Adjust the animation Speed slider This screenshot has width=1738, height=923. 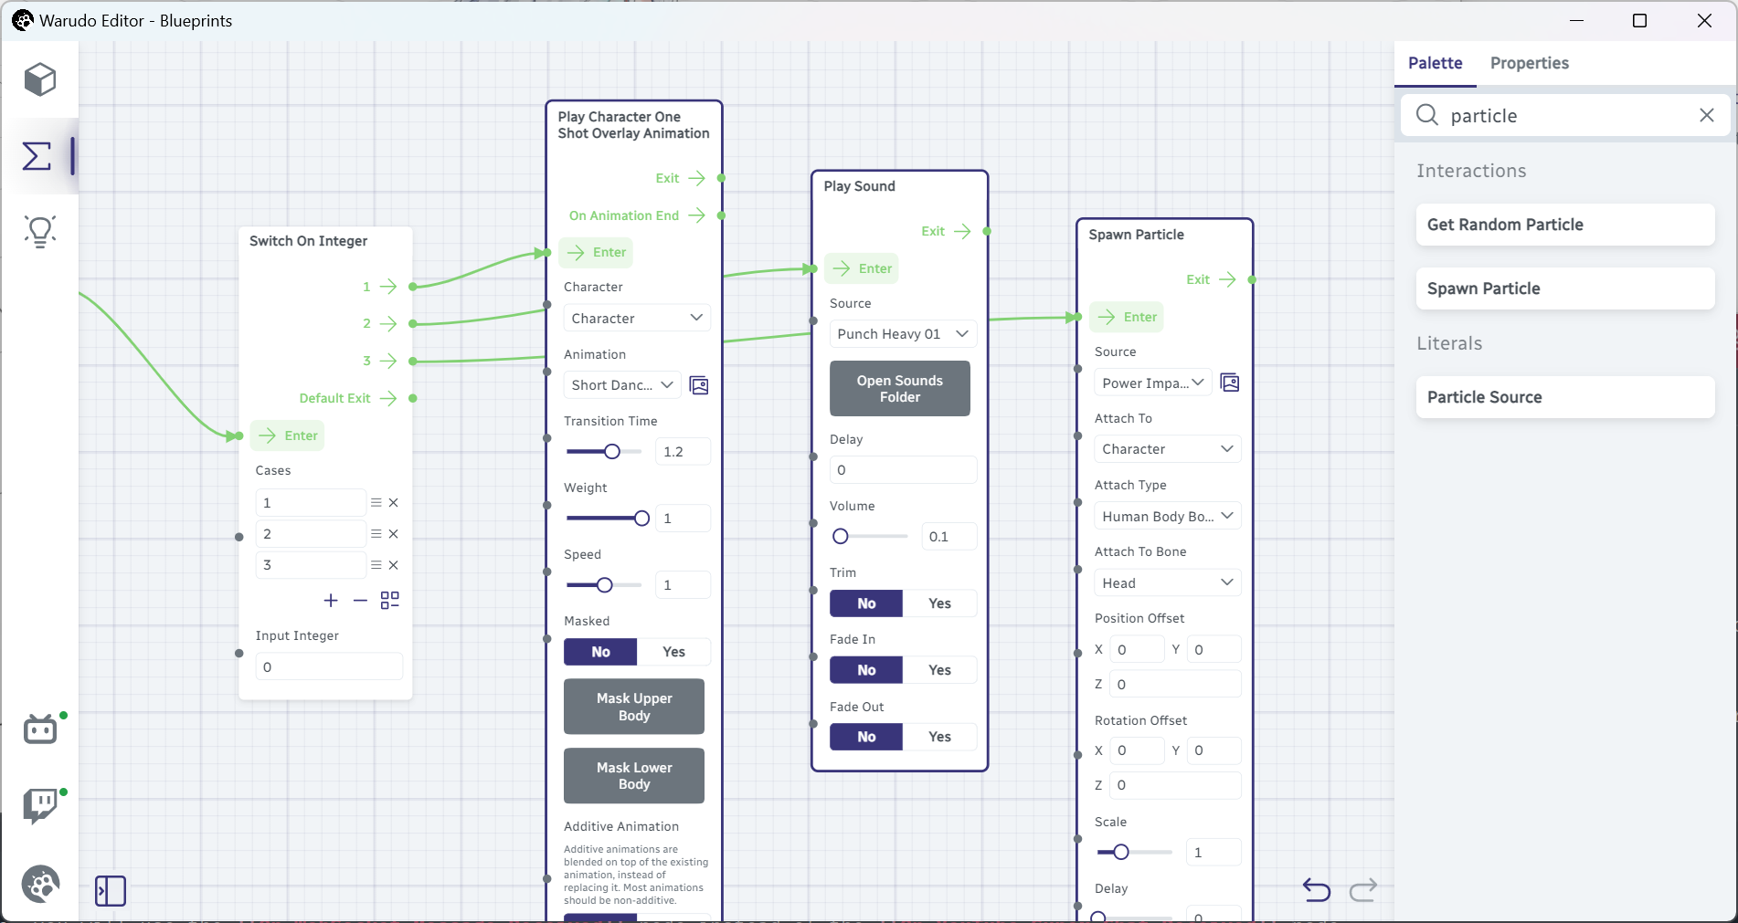(x=603, y=585)
